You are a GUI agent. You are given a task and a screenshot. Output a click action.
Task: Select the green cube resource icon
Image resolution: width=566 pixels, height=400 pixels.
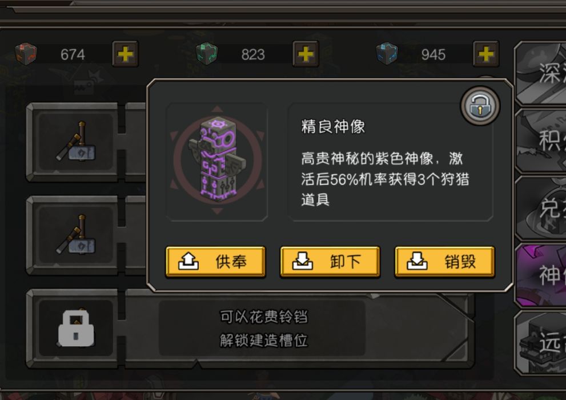coord(207,54)
